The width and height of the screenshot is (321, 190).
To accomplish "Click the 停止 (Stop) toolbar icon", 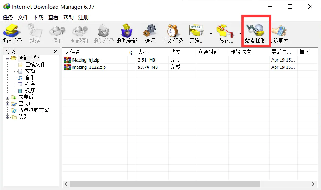I will click(57, 33).
